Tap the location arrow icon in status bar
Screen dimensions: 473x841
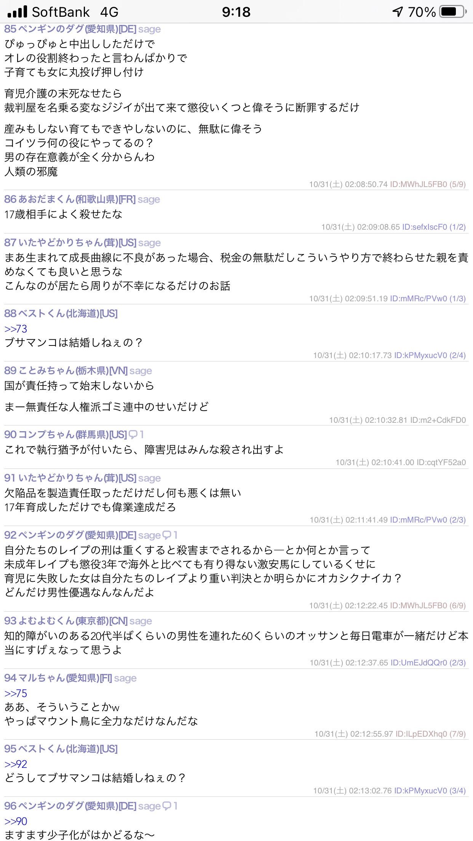(x=398, y=12)
